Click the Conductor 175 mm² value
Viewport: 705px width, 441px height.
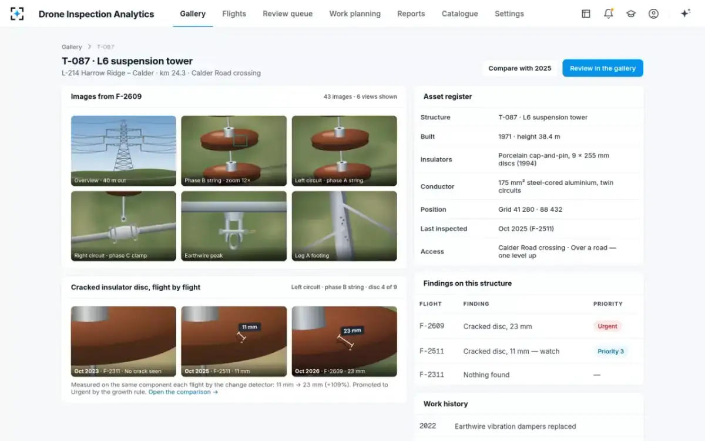(556, 186)
